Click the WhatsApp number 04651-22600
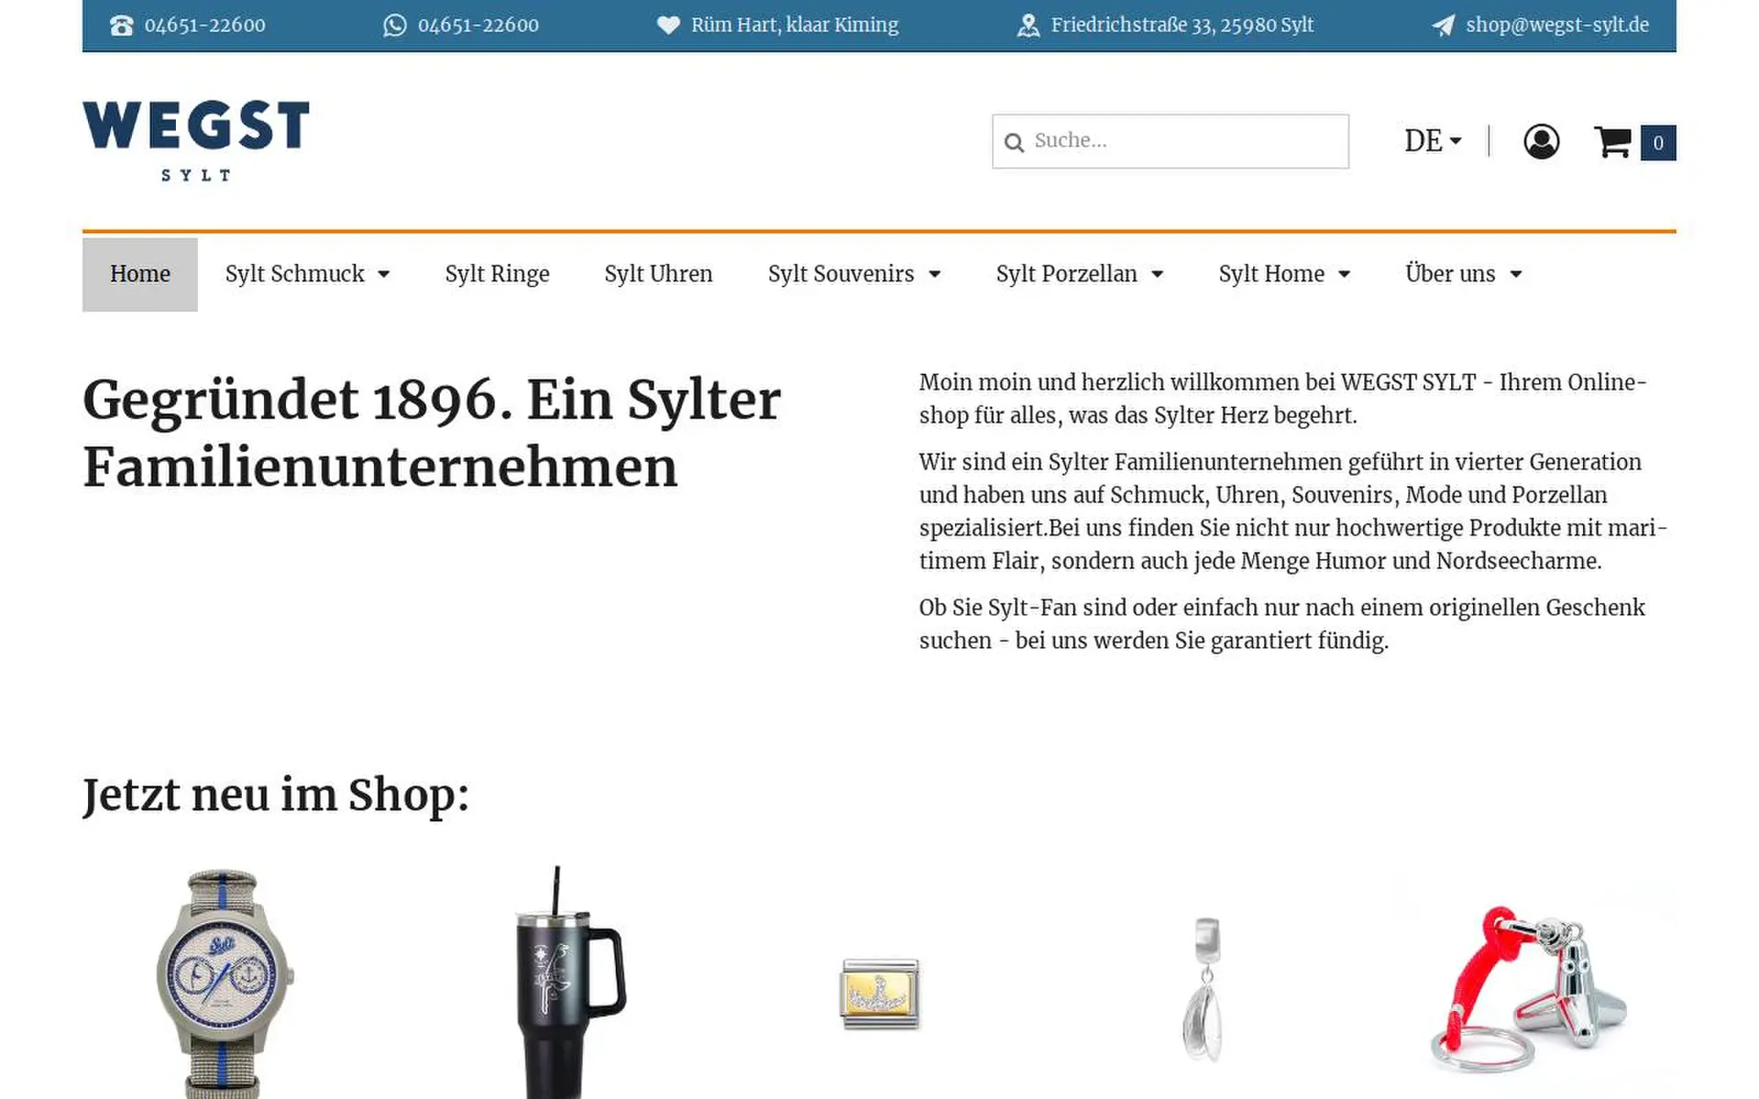This screenshot has width=1759, height=1099. pyautogui.click(x=478, y=25)
